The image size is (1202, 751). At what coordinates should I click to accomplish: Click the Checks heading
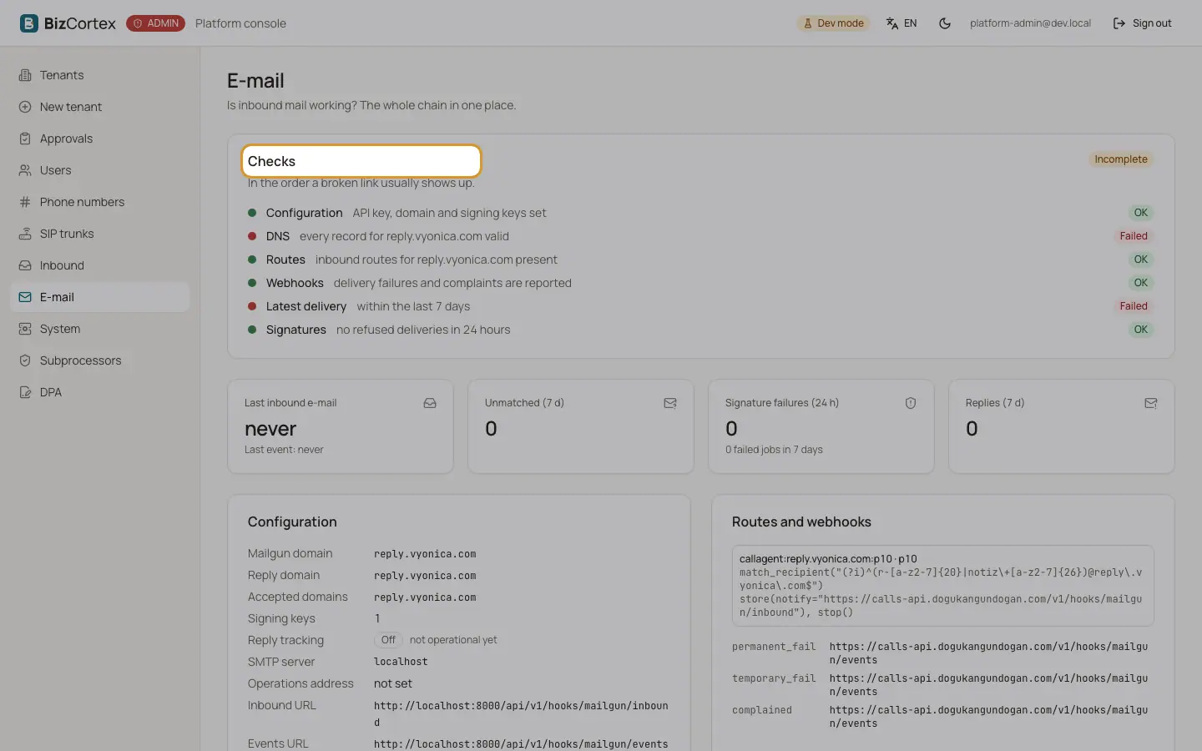[271, 161]
